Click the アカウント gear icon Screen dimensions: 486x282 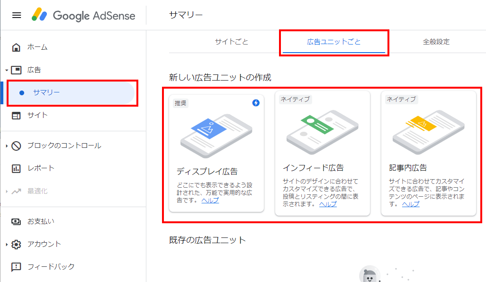[16, 245]
